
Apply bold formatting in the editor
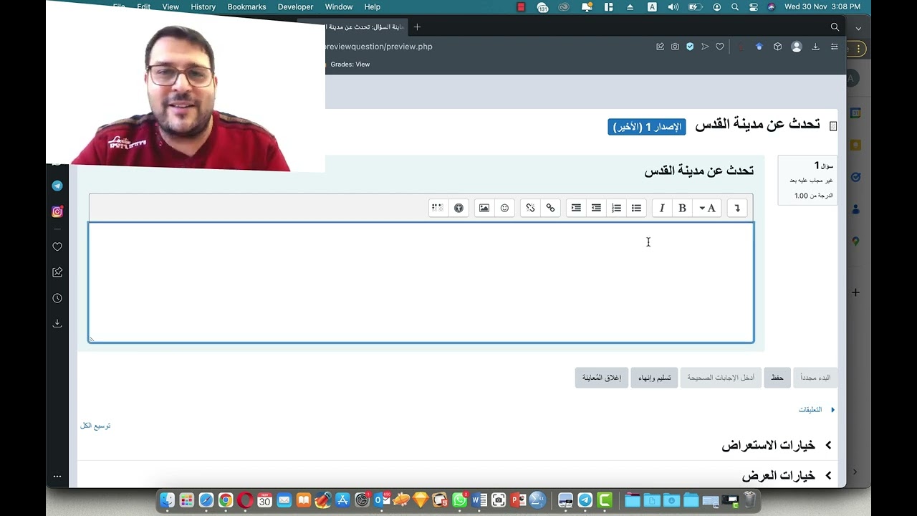(x=682, y=208)
